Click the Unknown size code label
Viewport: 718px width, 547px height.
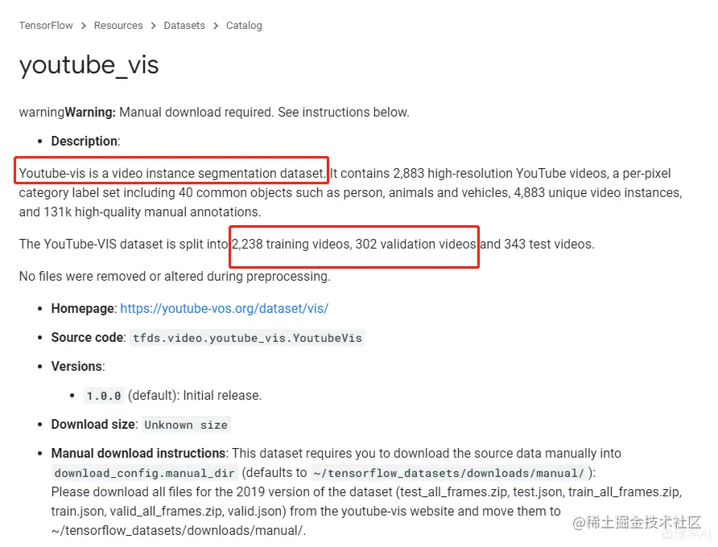point(186,425)
